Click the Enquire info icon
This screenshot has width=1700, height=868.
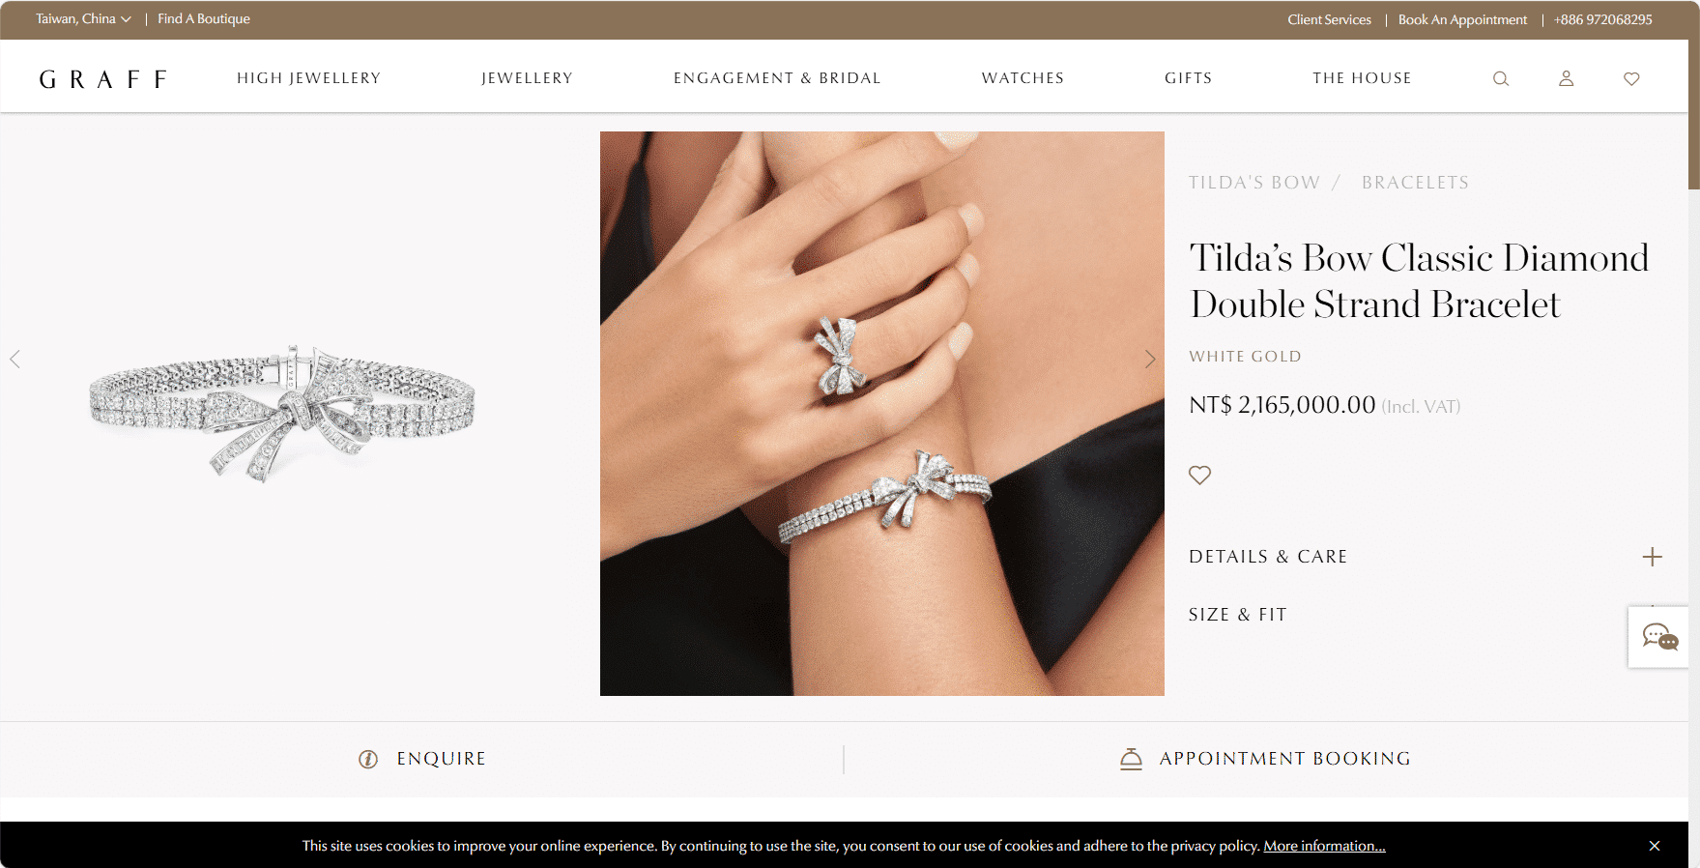coord(368,759)
